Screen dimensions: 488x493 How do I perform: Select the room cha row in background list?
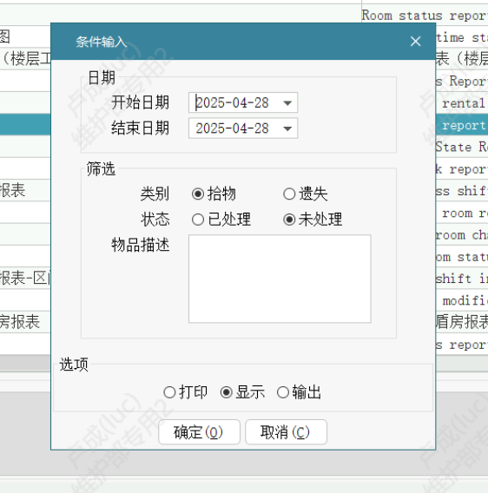[462, 234]
